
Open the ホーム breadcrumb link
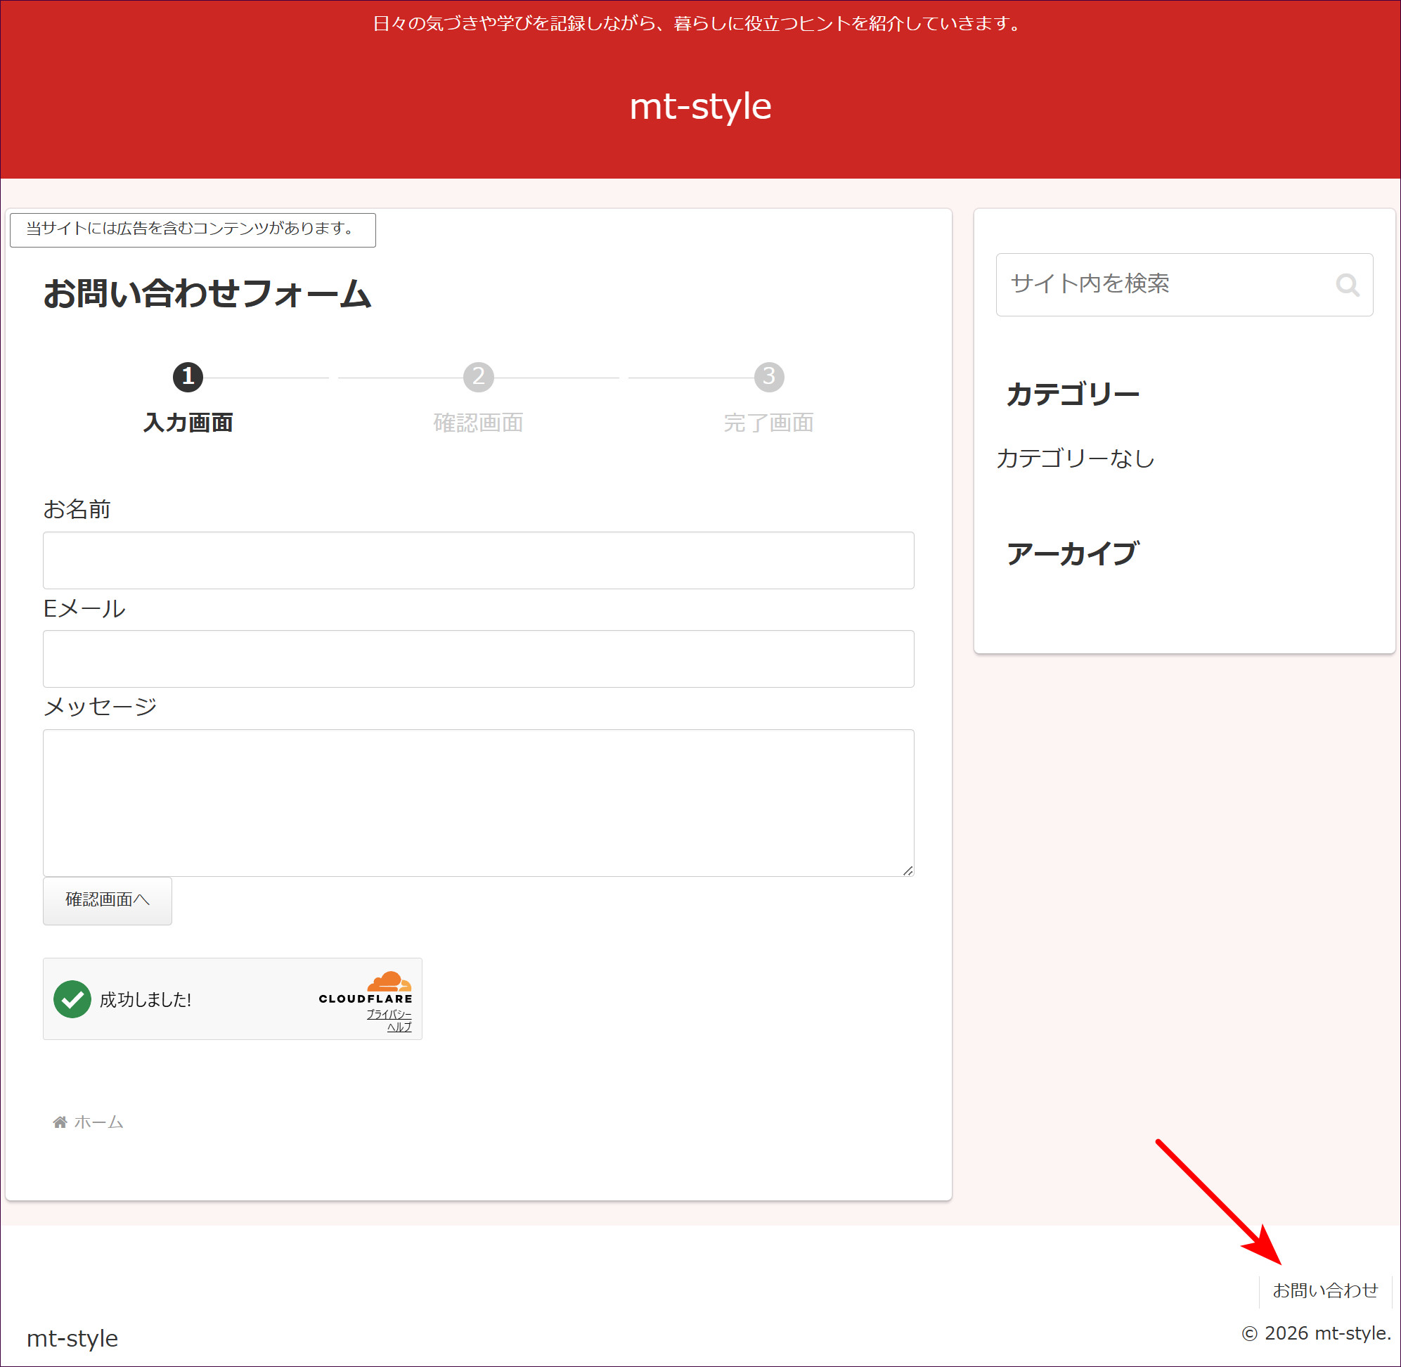click(99, 1122)
